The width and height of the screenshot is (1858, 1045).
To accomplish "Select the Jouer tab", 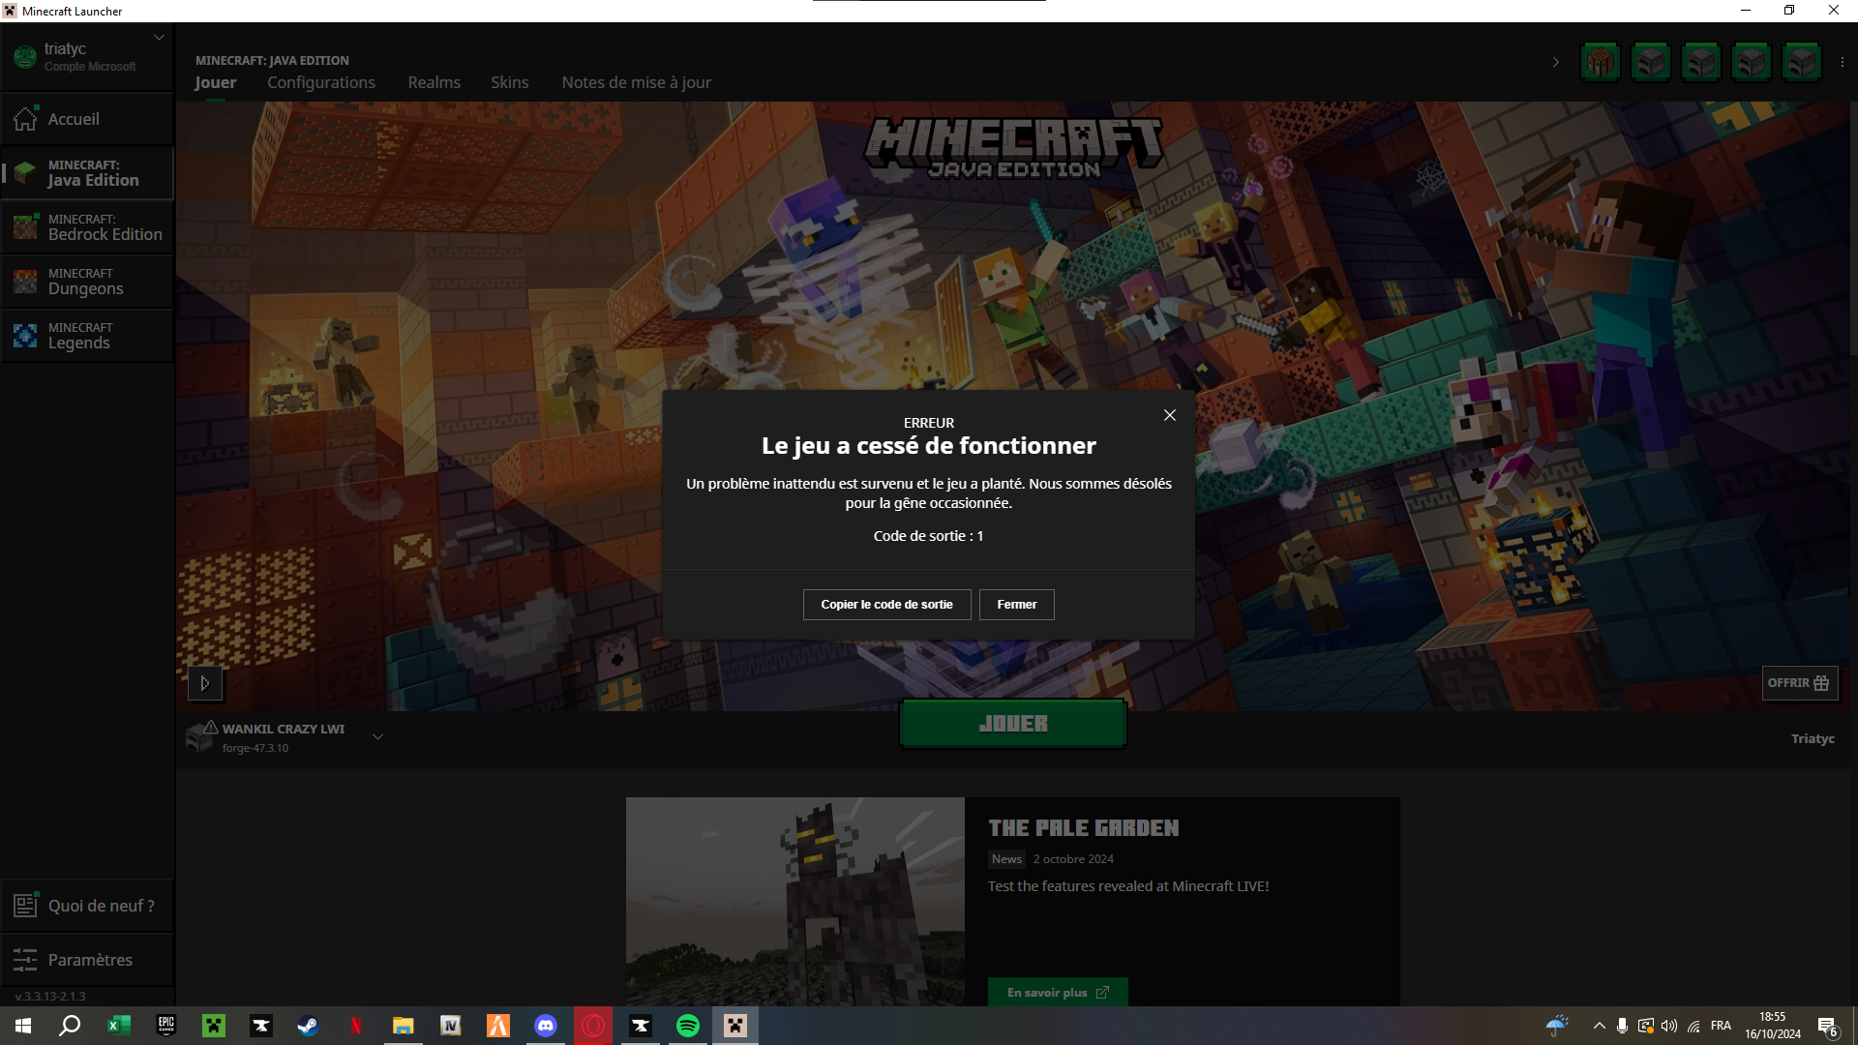I will tap(215, 82).
